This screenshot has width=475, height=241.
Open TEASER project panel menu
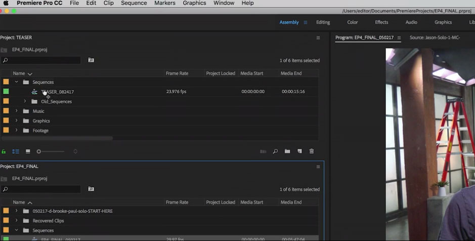tap(318, 37)
